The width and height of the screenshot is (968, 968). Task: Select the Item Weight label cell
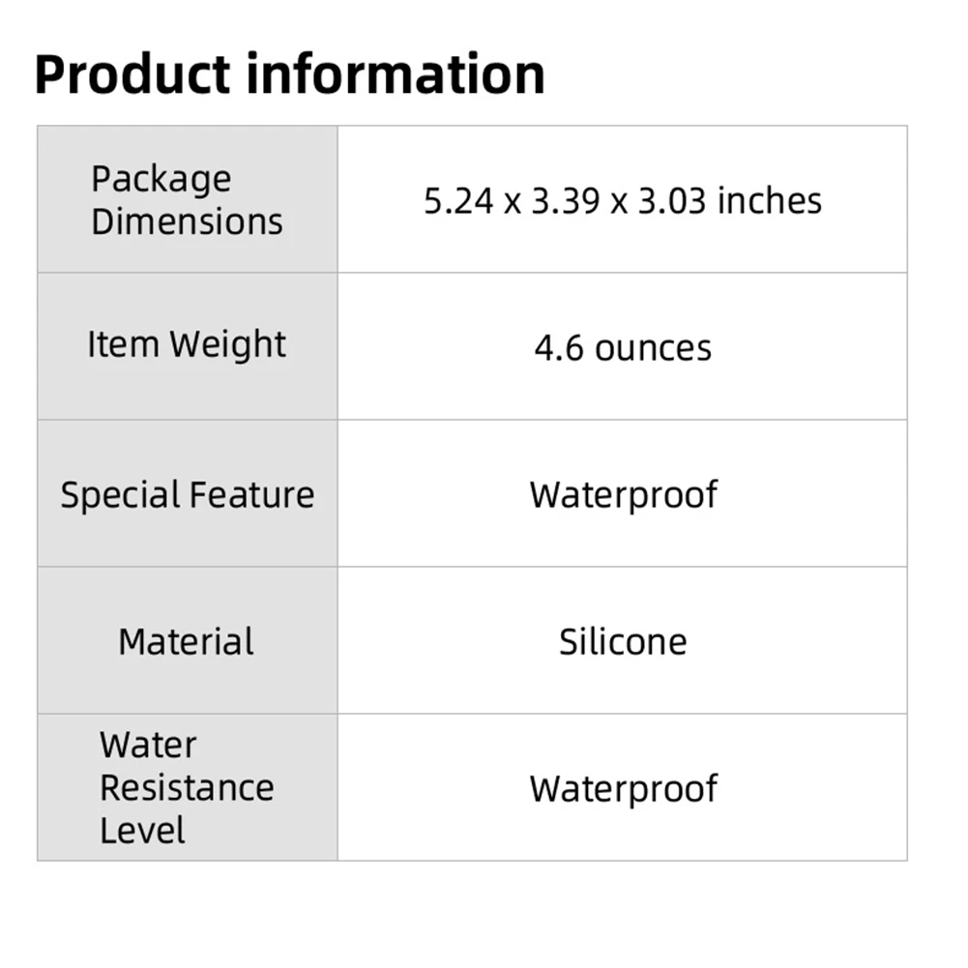(187, 345)
